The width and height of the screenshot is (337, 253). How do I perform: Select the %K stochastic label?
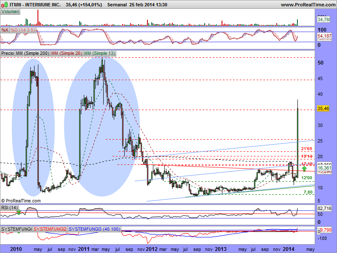[x=5, y=30]
